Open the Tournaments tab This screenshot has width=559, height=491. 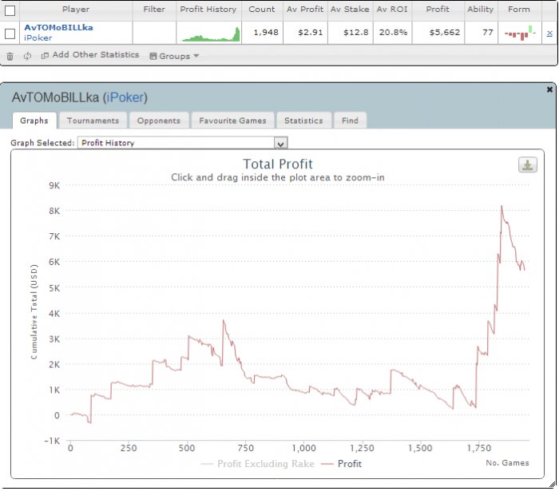[x=93, y=121]
